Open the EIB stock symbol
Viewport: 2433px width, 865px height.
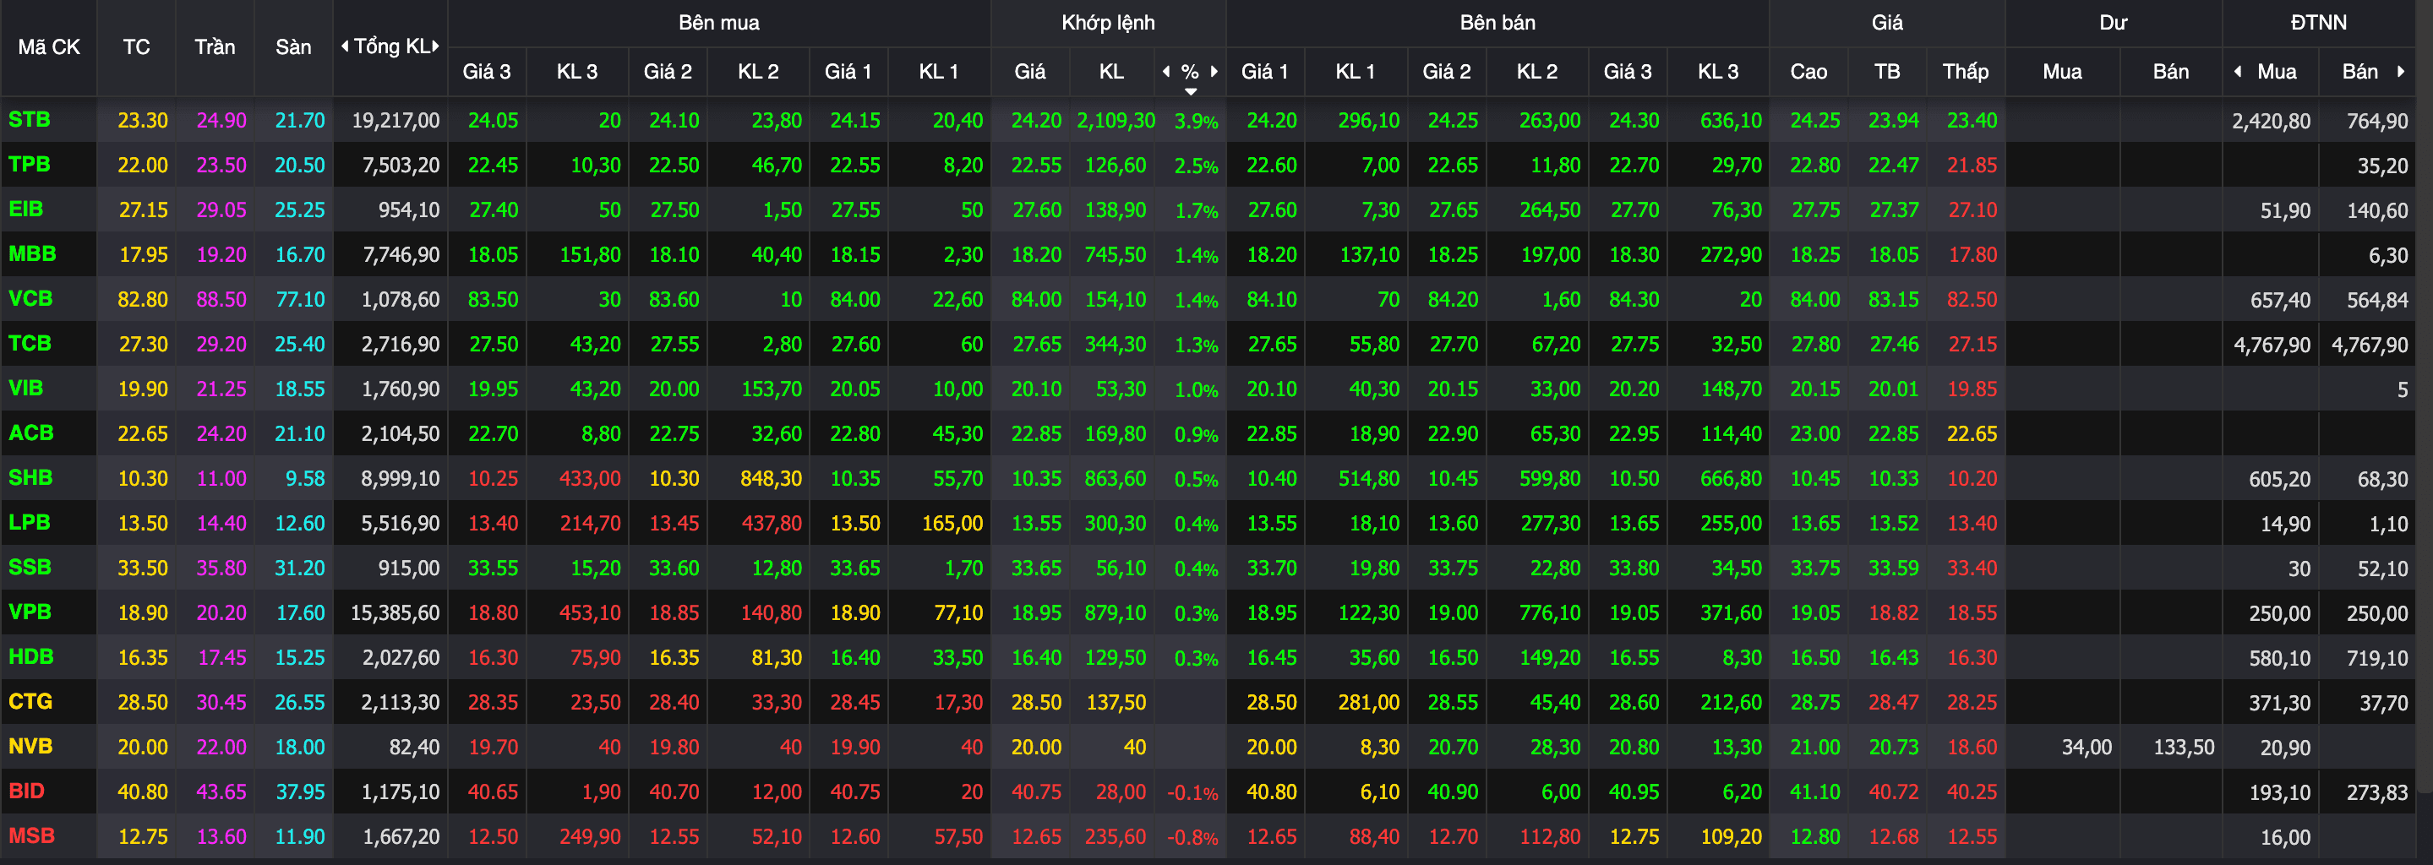pos(25,209)
